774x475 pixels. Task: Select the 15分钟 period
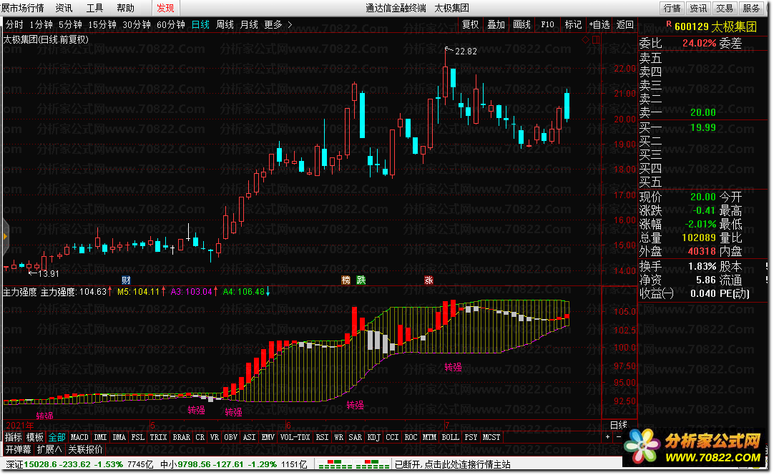(102, 24)
